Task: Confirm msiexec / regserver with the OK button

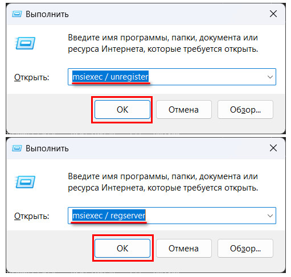Action: click(122, 249)
